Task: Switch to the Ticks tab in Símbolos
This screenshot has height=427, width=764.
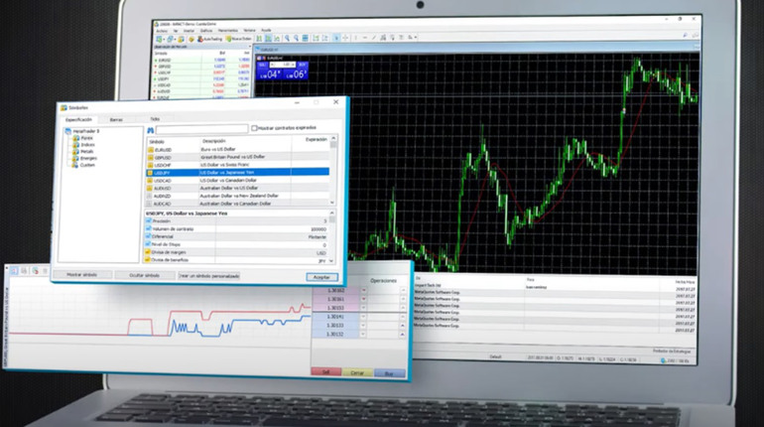Action: (155, 119)
